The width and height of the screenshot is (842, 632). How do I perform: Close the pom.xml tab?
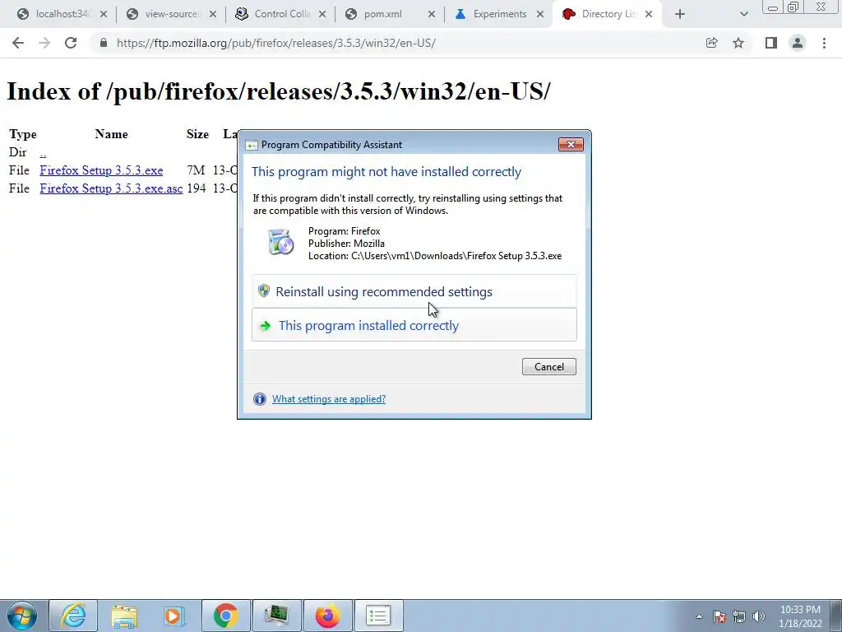tap(432, 15)
